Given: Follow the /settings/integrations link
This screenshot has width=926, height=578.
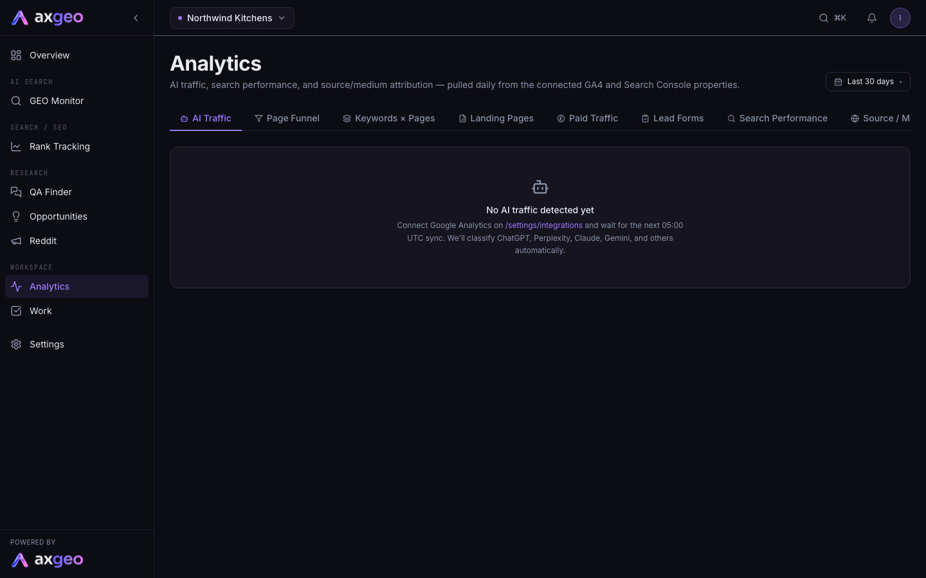Looking at the screenshot, I should pos(544,225).
